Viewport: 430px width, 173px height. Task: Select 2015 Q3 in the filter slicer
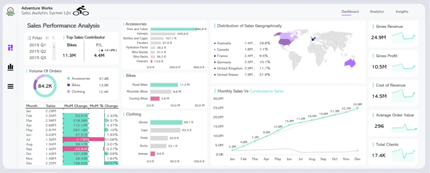click(x=37, y=58)
